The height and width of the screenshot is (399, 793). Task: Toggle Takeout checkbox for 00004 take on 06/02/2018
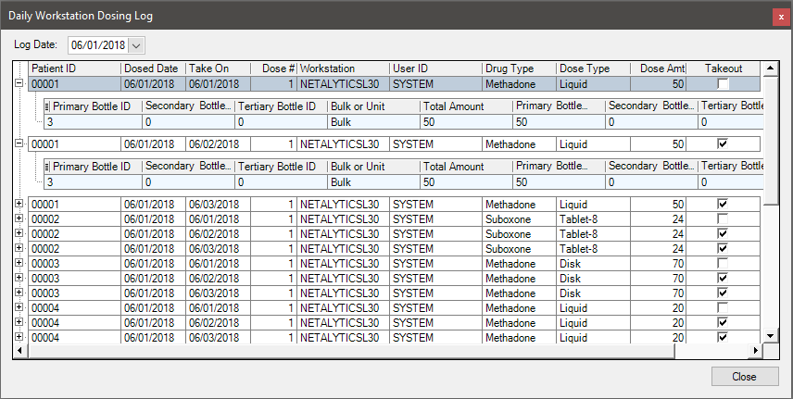tap(724, 322)
